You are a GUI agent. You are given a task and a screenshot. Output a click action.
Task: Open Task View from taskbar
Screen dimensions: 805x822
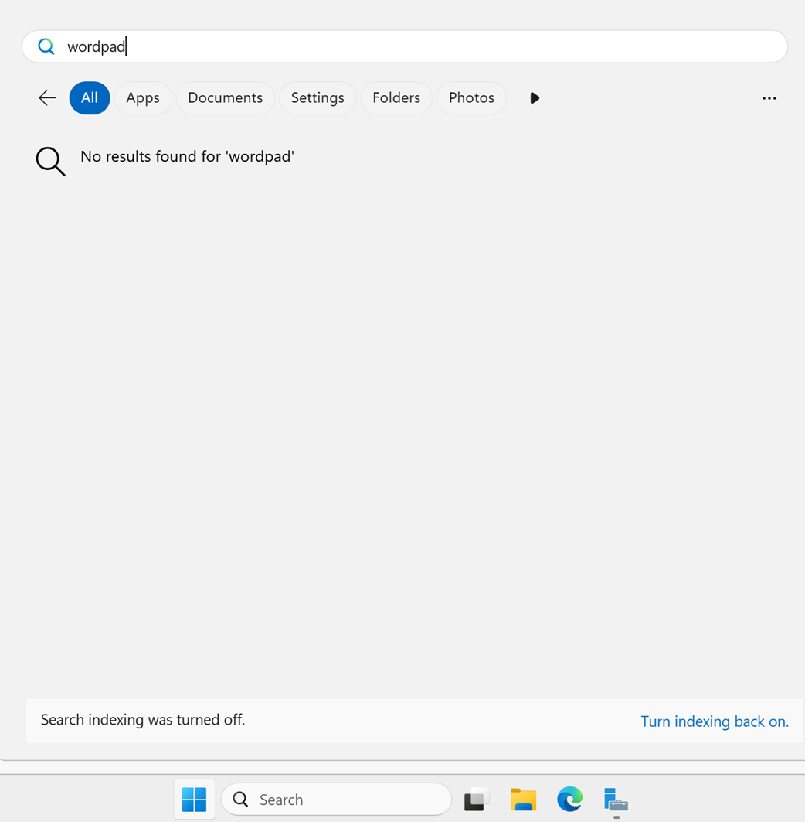pyautogui.click(x=477, y=800)
